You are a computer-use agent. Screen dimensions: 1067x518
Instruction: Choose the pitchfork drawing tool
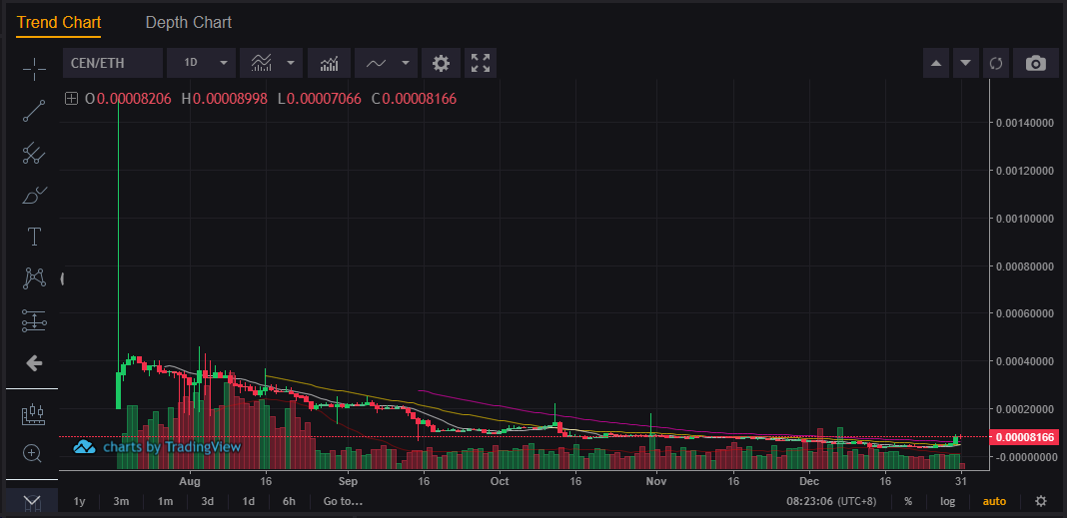click(34, 153)
